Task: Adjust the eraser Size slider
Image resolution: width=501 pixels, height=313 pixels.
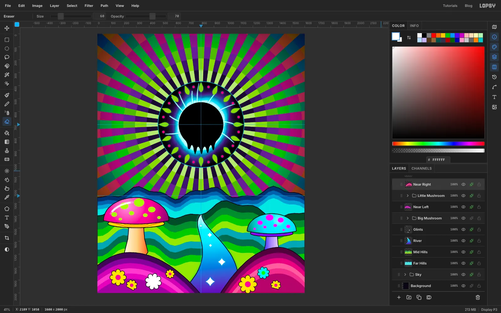Action: 71,16
